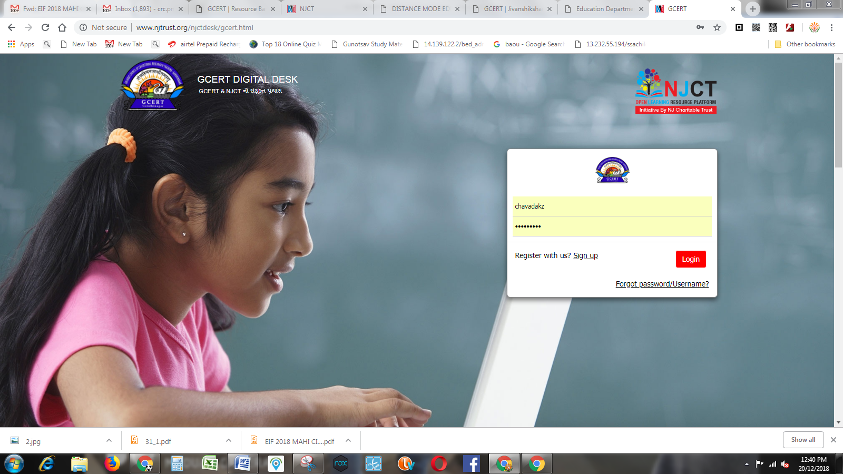Image resolution: width=843 pixels, height=474 pixels.
Task: Open File Explorer from taskbar
Action: 80,464
